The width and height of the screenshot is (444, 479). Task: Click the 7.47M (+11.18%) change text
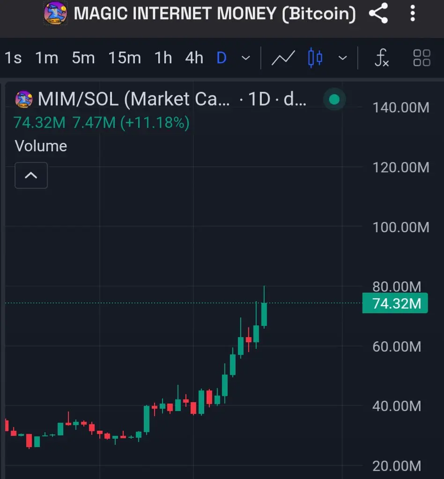pos(131,123)
